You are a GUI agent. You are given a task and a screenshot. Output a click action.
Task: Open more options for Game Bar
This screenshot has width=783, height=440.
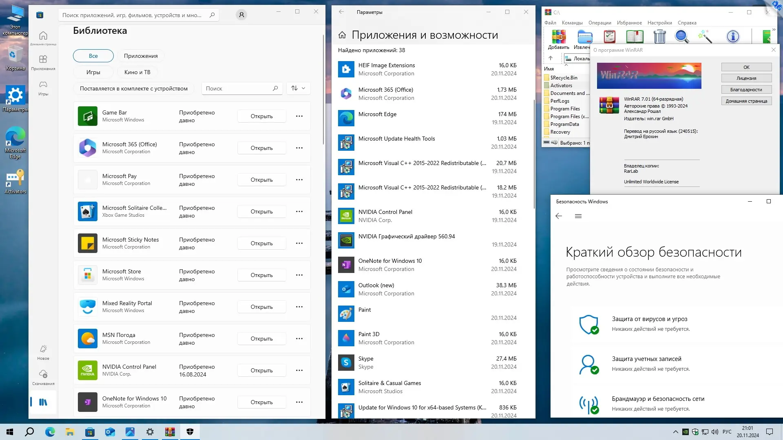pyautogui.click(x=299, y=116)
